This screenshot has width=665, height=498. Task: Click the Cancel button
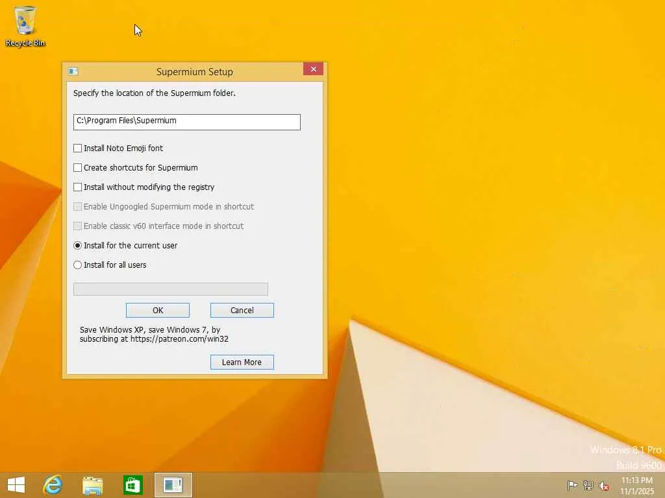pyautogui.click(x=242, y=311)
